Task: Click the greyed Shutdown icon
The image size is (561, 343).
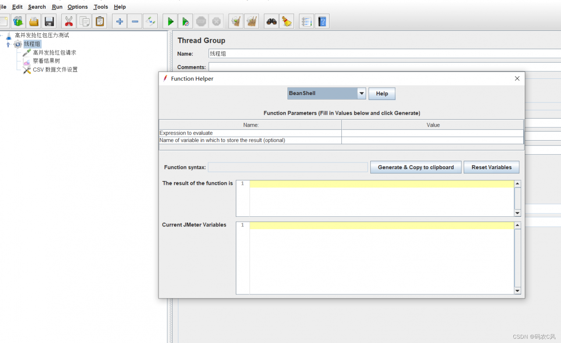Action: [x=216, y=21]
